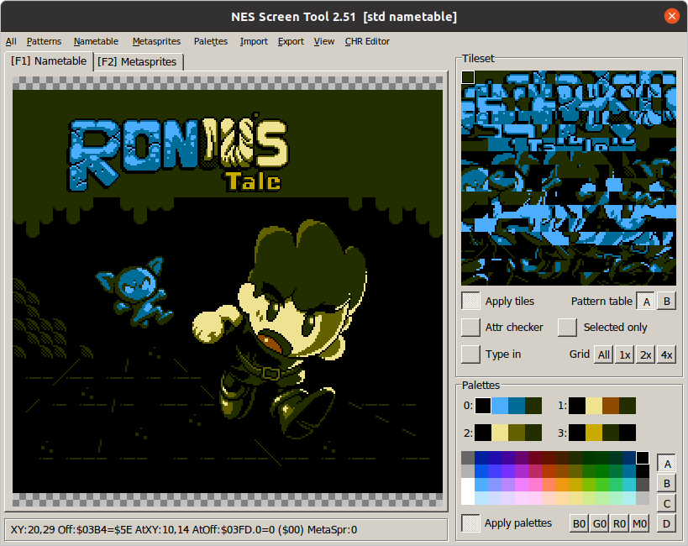Toggle the 4x grid button
The height and width of the screenshot is (546, 688).
pos(666,354)
